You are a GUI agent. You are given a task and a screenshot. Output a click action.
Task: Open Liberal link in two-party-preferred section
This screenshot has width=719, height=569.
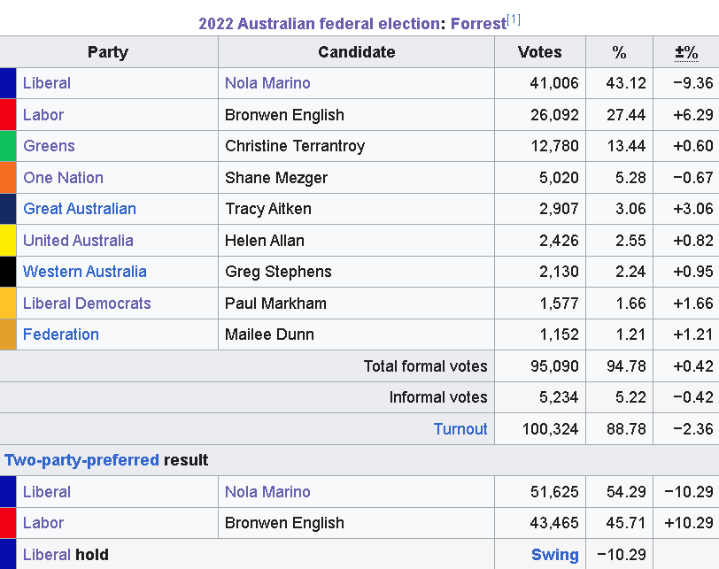coord(47,492)
